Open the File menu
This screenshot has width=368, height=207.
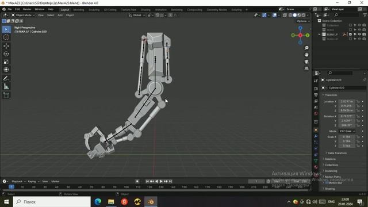tap(10, 9)
